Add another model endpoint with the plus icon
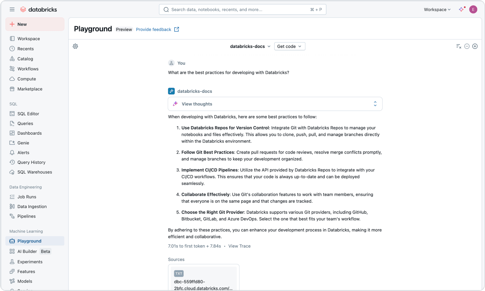Screen dimensions: 485x291 475,46
